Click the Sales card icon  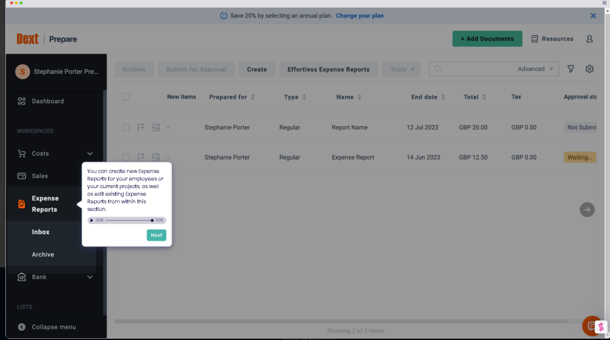point(21,176)
